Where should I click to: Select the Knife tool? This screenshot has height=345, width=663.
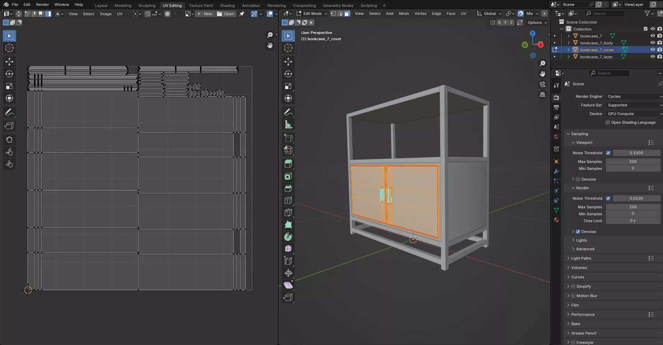288,213
